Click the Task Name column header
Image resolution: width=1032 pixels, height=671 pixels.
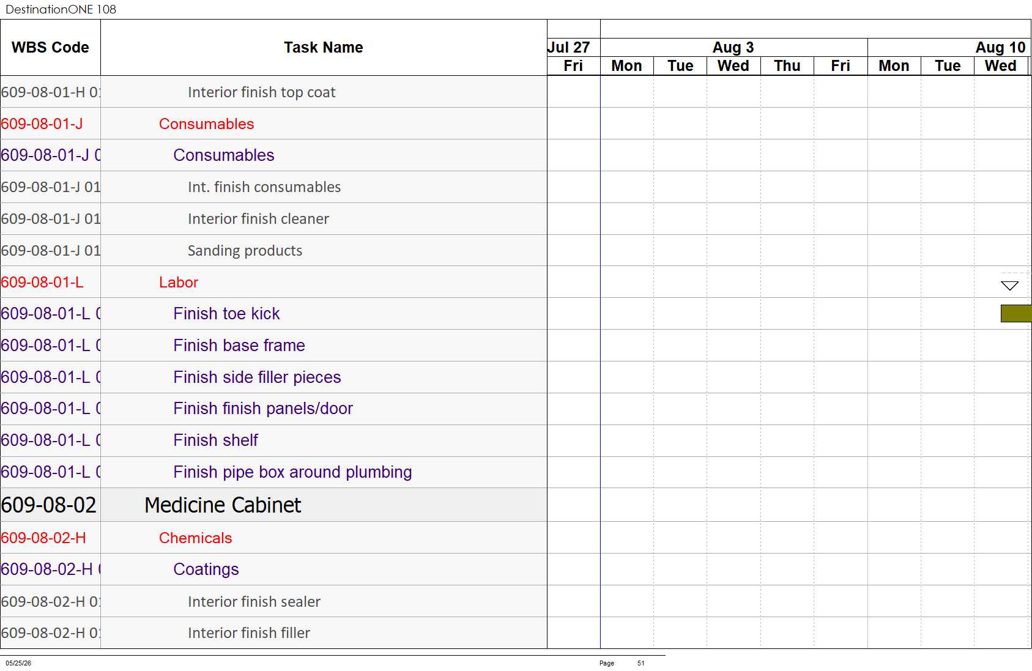[x=324, y=48]
